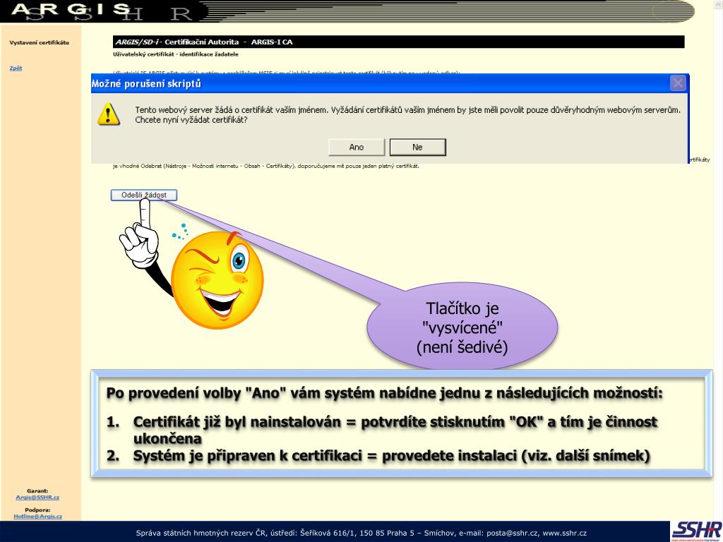Click the Ne button in the dialog
This screenshot has width=723, height=542.
(x=417, y=147)
